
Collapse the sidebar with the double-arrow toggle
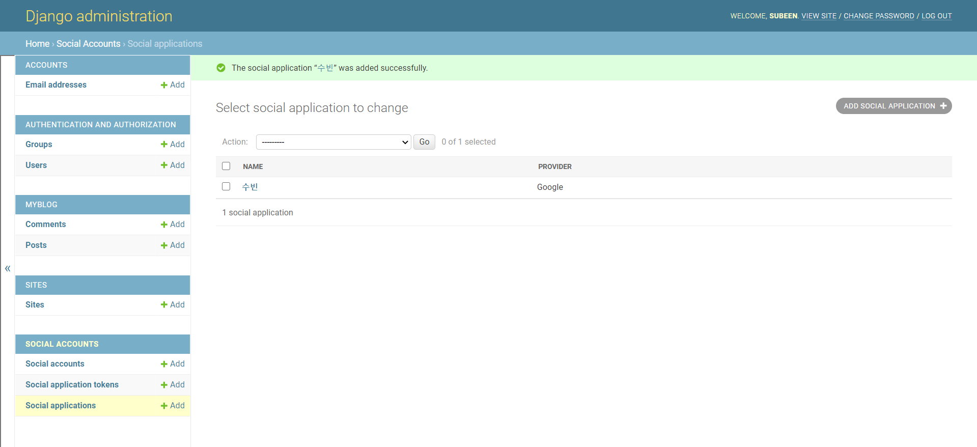8,268
